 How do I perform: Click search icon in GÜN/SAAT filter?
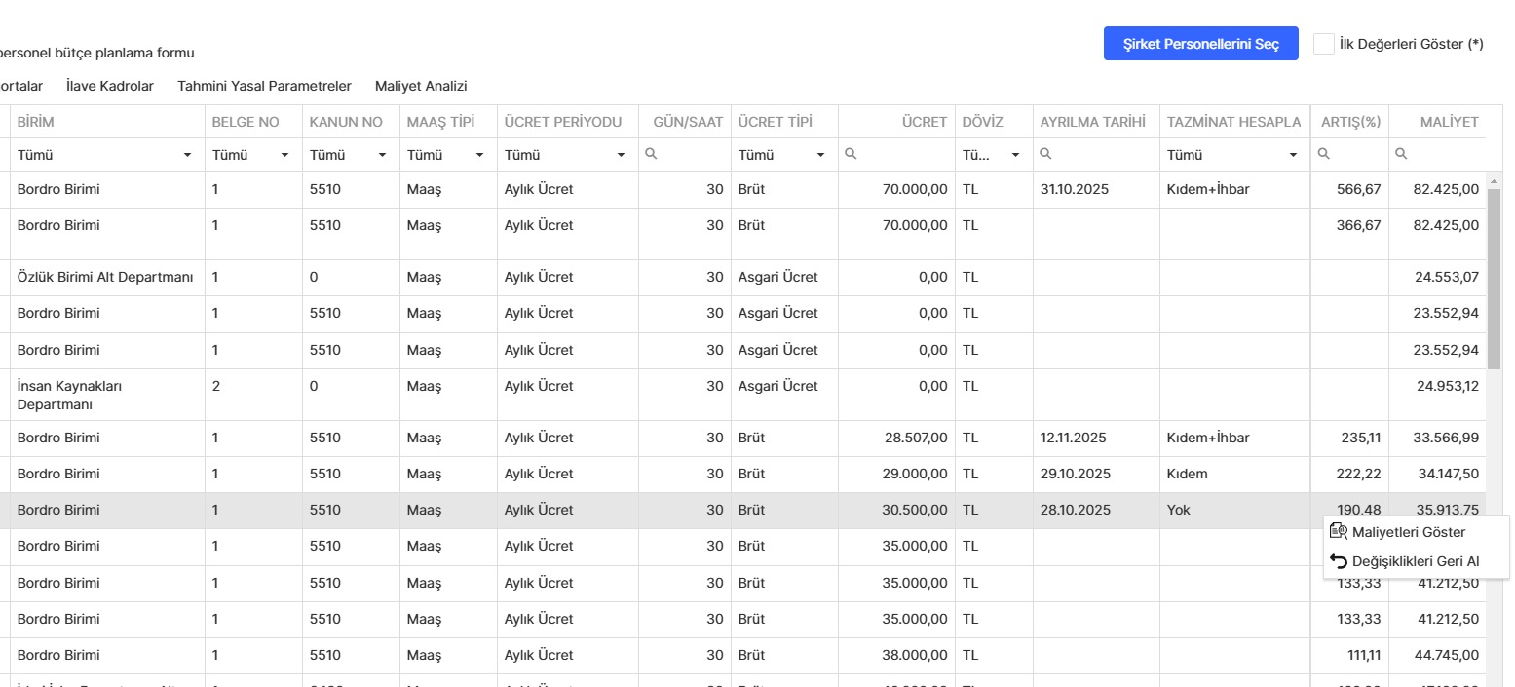pos(651,154)
